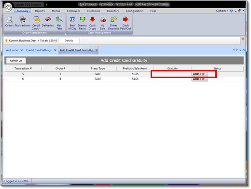
Task: Open the Inventory ribbon tab
Action: (x=113, y=11)
